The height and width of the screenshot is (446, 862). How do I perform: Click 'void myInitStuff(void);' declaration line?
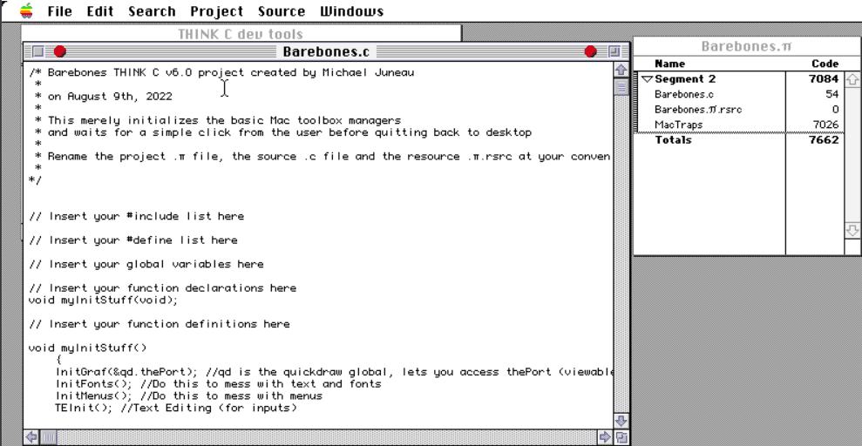coord(104,300)
